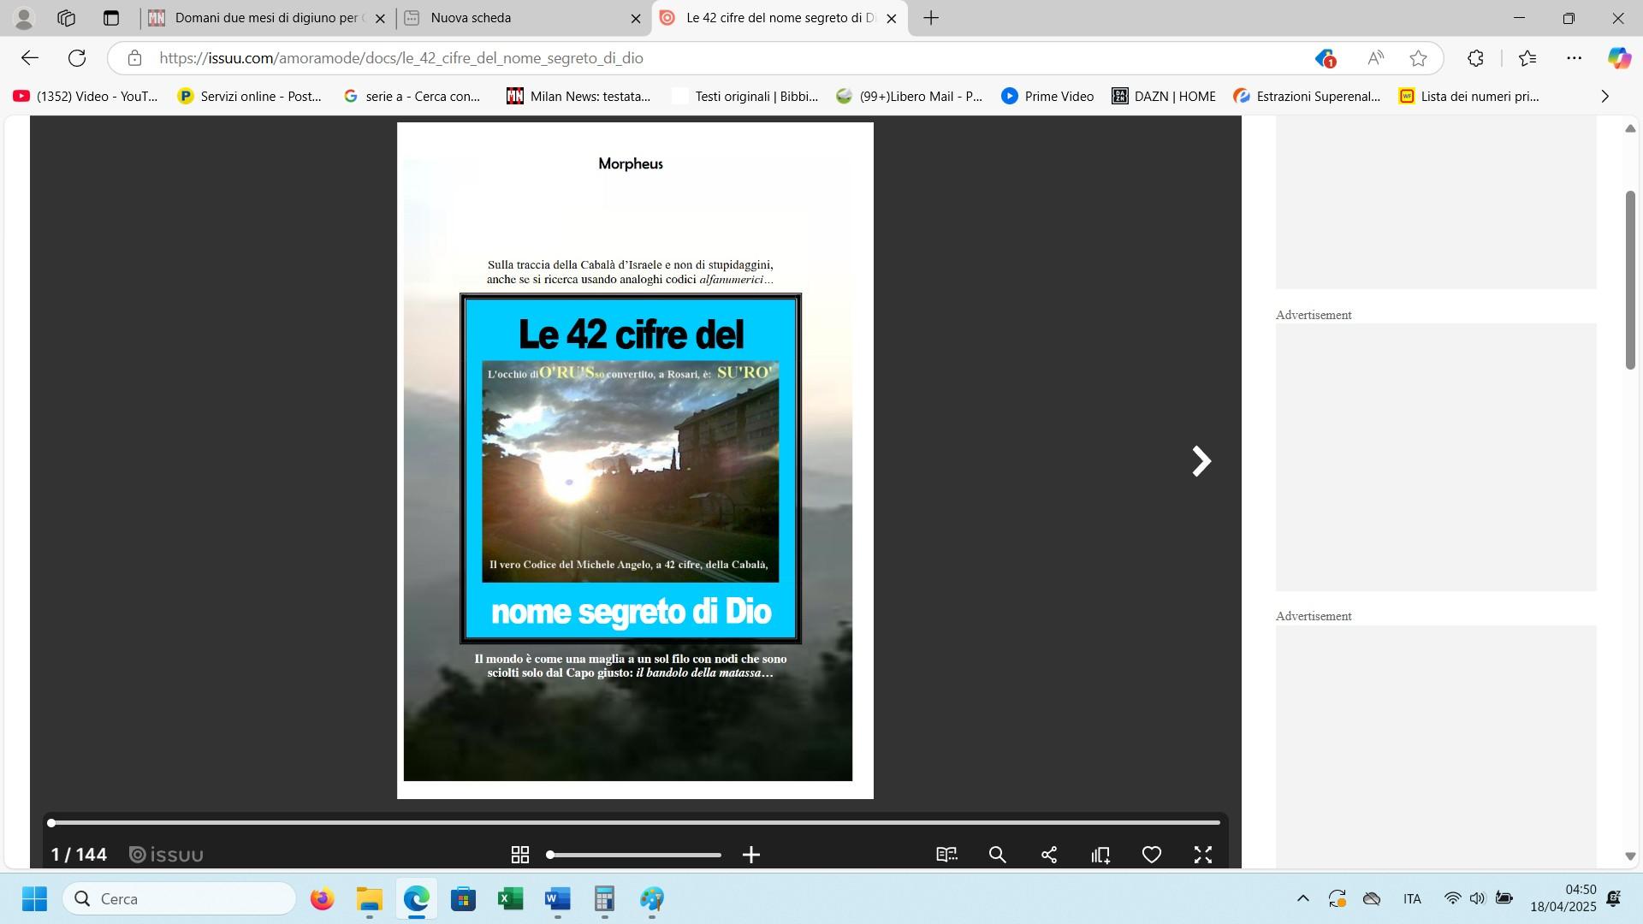Click the zoom in plus icon
The height and width of the screenshot is (924, 1643).
tap(750, 855)
